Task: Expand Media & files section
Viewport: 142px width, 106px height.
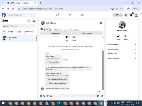Action: coord(122,54)
